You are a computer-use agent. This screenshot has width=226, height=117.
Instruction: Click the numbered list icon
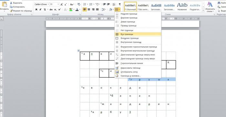point(91,5)
